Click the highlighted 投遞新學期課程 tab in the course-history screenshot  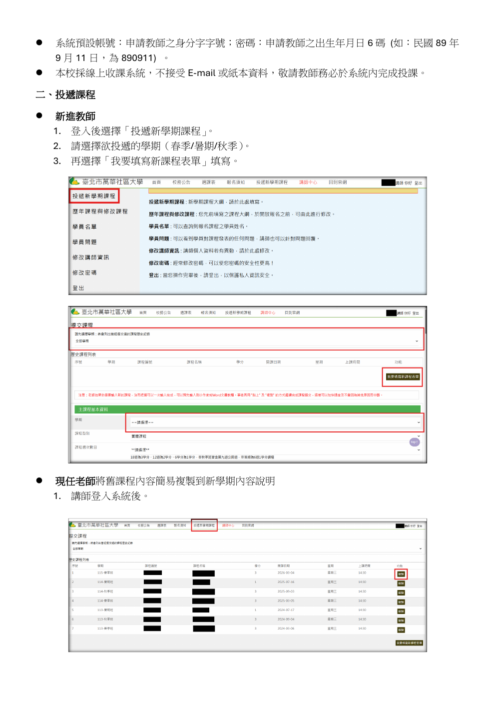pos(204,525)
